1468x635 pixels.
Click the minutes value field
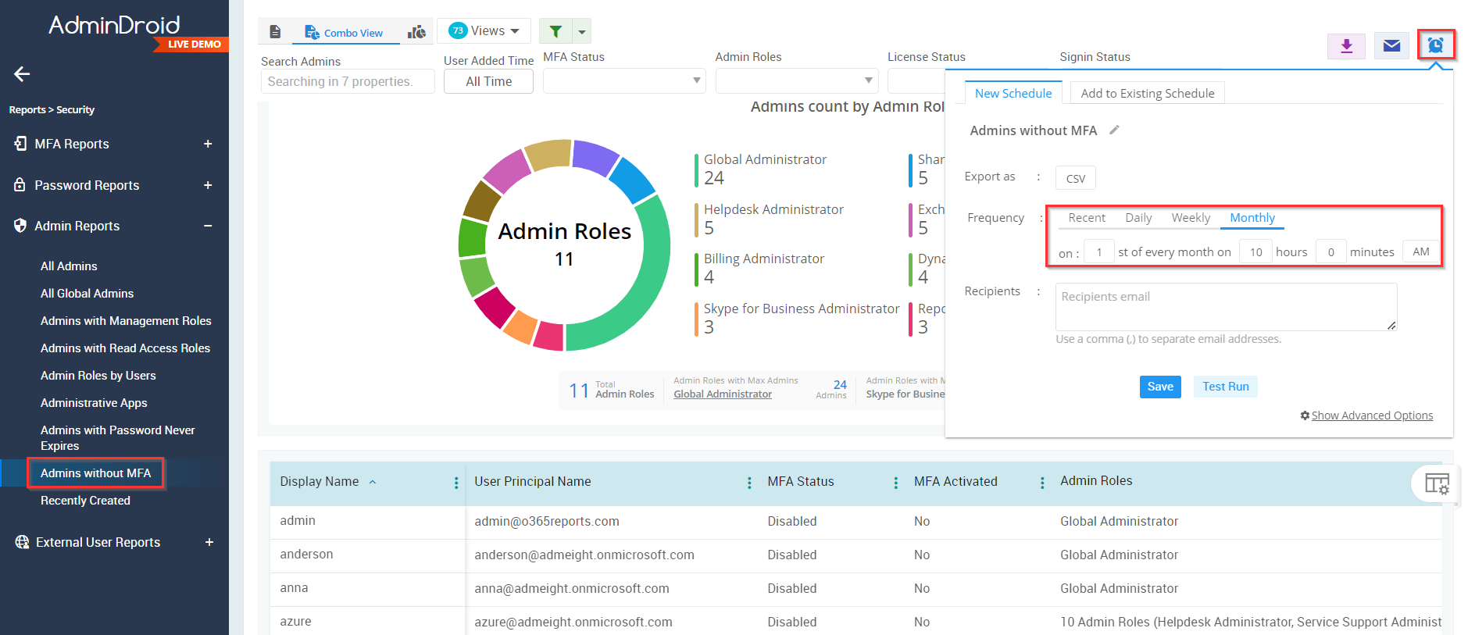pos(1330,252)
